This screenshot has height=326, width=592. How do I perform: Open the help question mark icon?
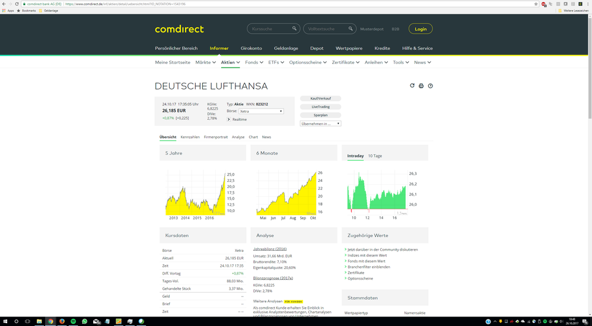click(x=431, y=86)
